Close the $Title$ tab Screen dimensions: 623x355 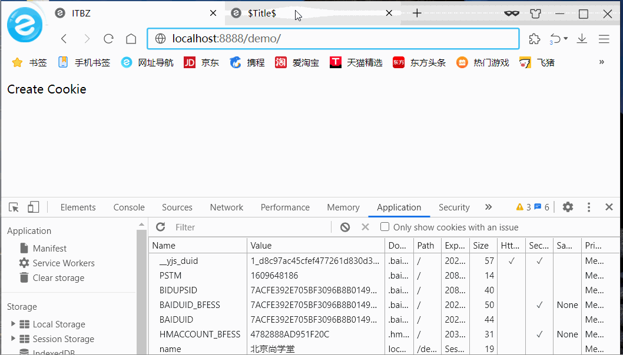point(389,13)
